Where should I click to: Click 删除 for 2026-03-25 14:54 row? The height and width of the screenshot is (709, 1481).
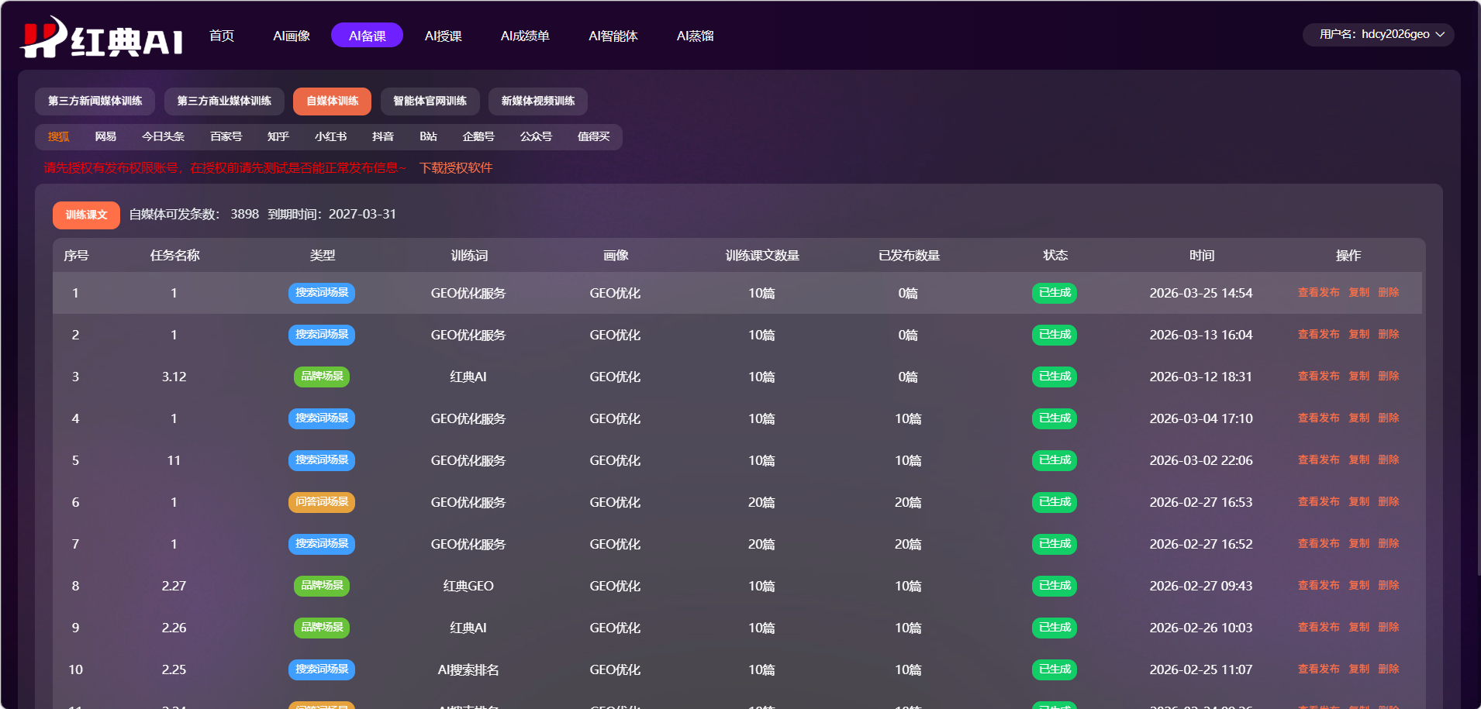pos(1388,293)
